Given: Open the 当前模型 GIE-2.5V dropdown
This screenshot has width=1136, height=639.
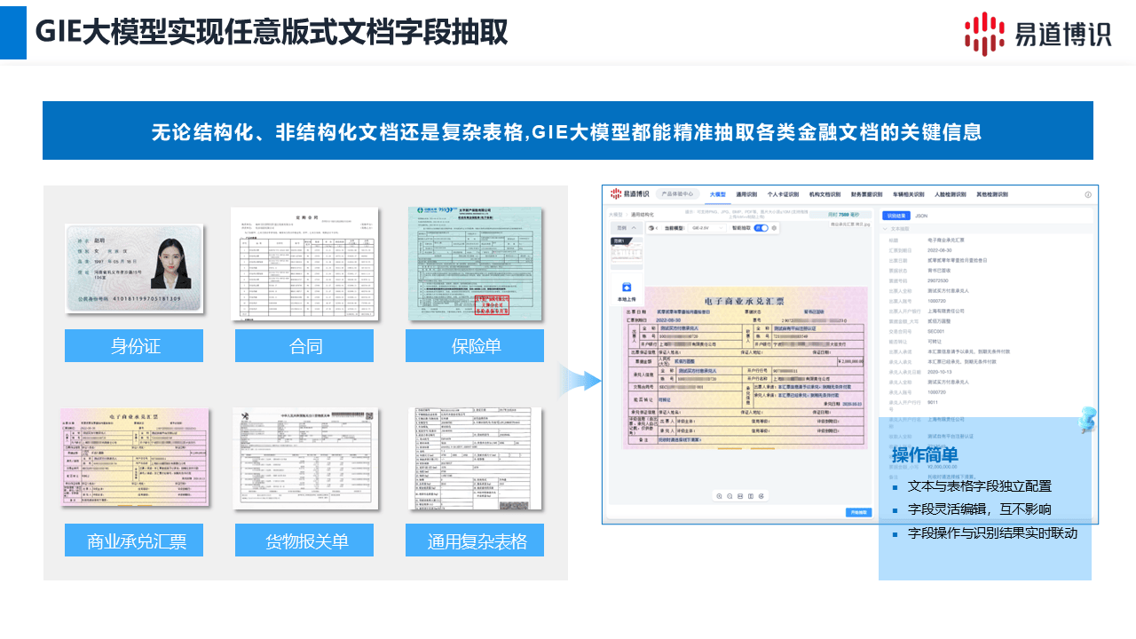Looking at the screenshot, I should point(706,228).
